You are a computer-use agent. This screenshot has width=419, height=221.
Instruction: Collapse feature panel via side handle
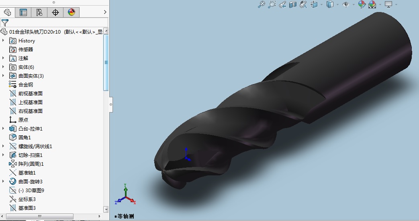pos(111,104)
